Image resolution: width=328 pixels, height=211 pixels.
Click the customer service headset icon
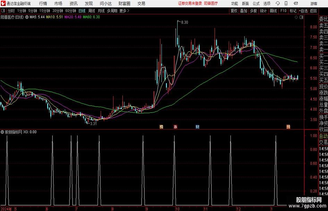pyautogui.click(x=278, y=3)
